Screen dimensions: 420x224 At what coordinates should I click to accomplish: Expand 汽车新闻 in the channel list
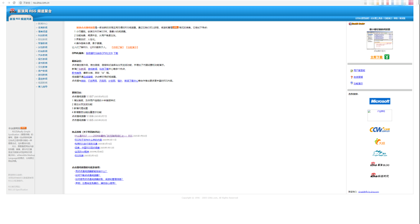click(x=43, y=55)
